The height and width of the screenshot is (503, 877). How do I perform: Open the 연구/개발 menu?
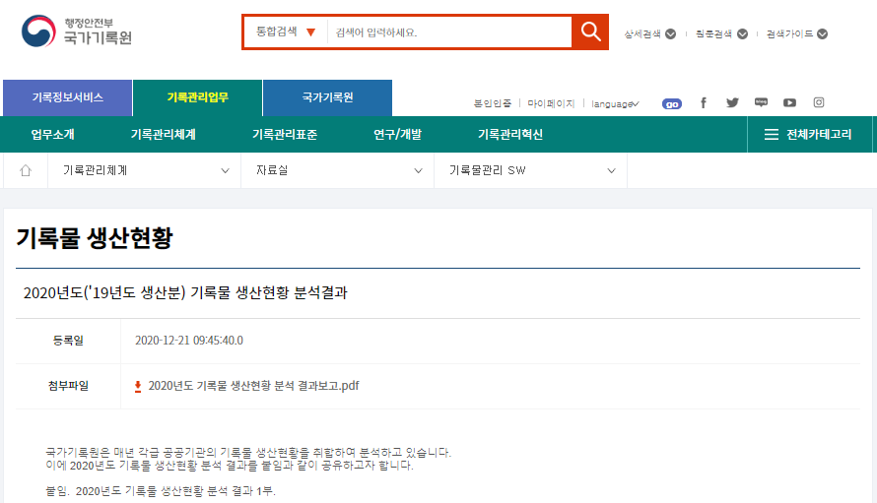398,134
